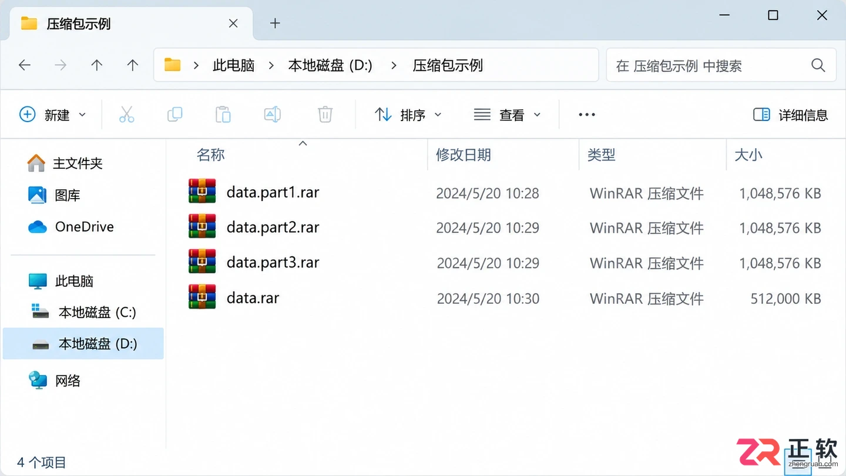
Task: Open 网络 in the navigation pane
Action: pyautogui.click(x=55, y=381)
